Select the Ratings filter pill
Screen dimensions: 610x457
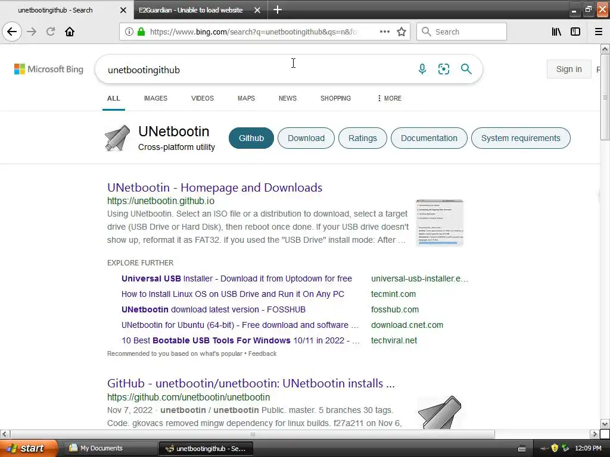pos(363,138)
